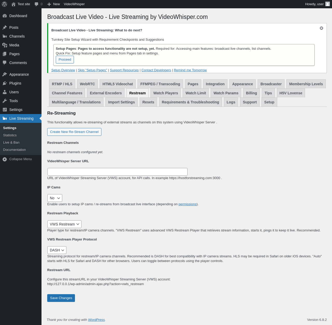The width and height of the screenshot is (332, 325).
Task: Select the Restream tab
Action: pos(137,93)
